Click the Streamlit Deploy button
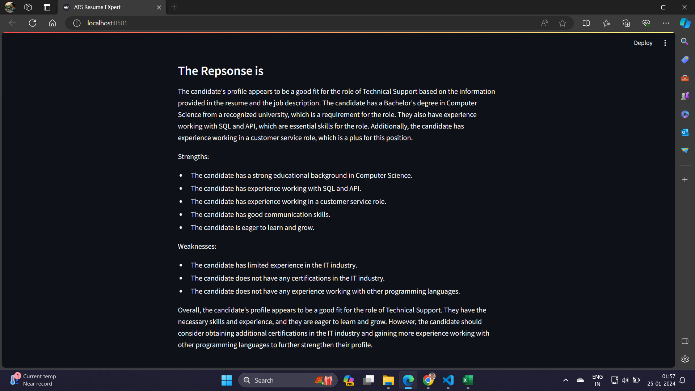Image resolution: width=695 pixels, height=391 pixels. pos(643,43)
